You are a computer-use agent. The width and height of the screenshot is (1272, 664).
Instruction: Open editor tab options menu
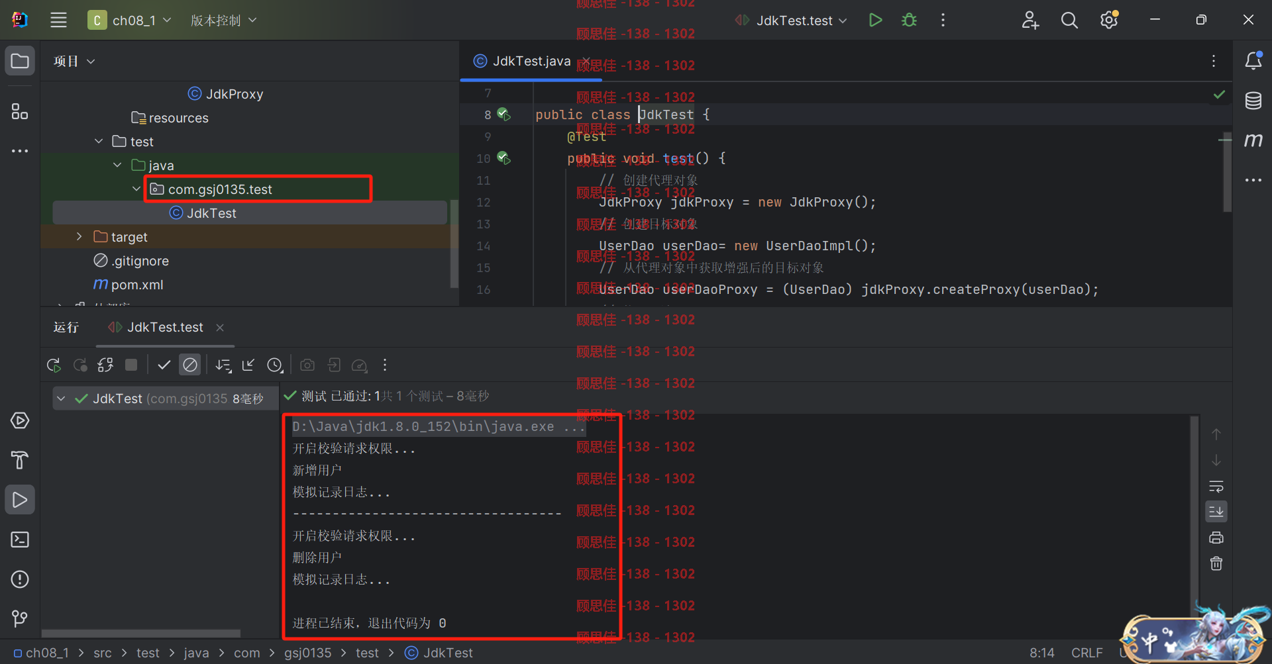tap(1214, 61)
